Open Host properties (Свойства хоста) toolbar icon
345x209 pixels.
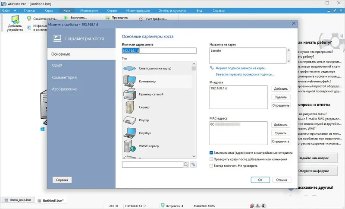pos(29,19)
